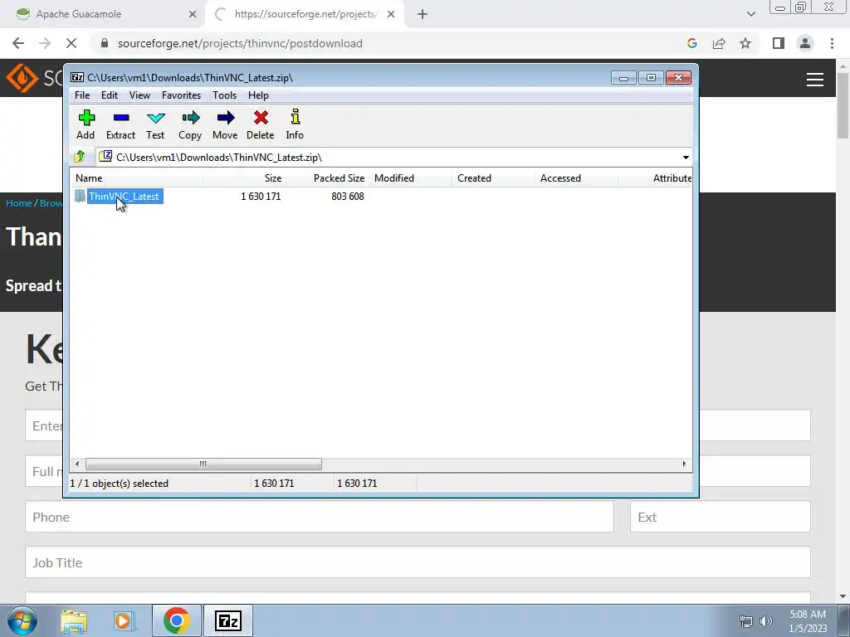The height and width of the screenshot is (637, 850).
Task: Close the Apache Guacamole tab
Action: coord(193,14)
